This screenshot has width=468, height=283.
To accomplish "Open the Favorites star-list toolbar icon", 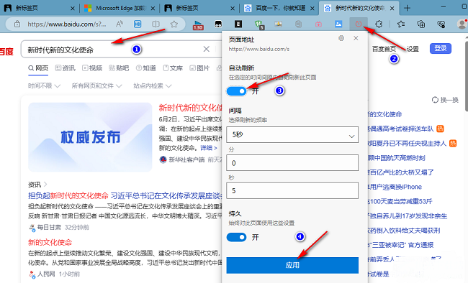I will click(401, 24).
